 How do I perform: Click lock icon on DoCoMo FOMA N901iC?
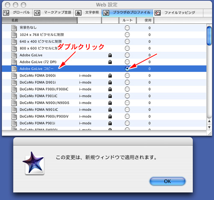click(x=110, y=110)
